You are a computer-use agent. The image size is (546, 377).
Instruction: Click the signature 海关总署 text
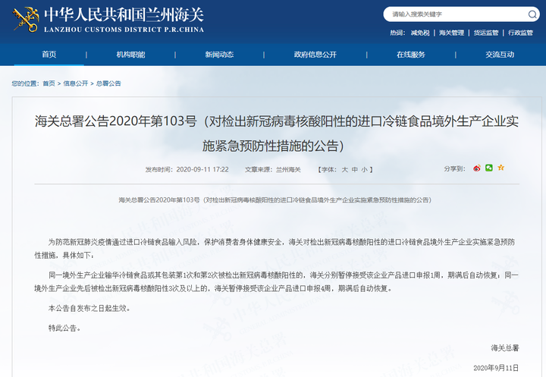click(505, 347)
